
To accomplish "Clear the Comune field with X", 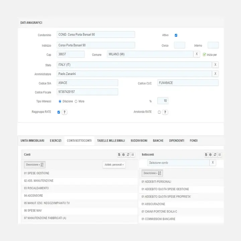I will pos(197,54).
